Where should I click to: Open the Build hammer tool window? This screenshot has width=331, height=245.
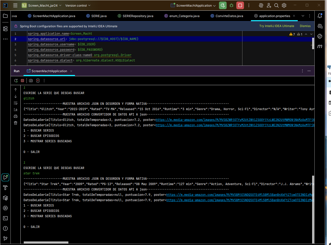click(5, 188)
